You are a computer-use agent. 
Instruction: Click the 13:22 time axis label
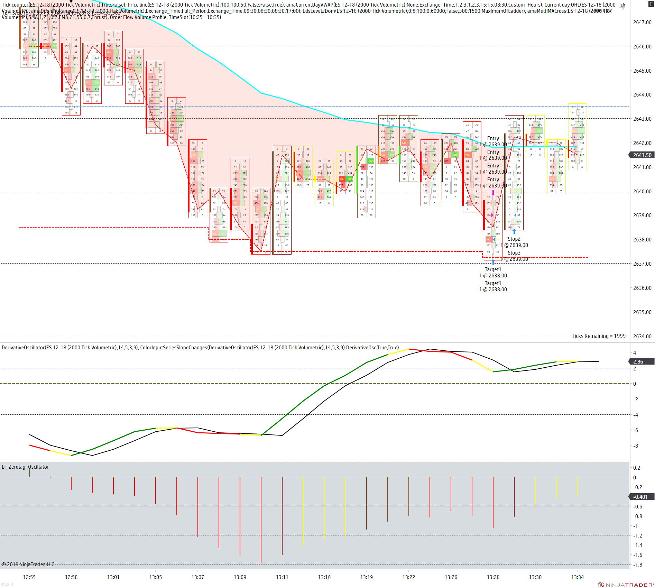point(409,577)
